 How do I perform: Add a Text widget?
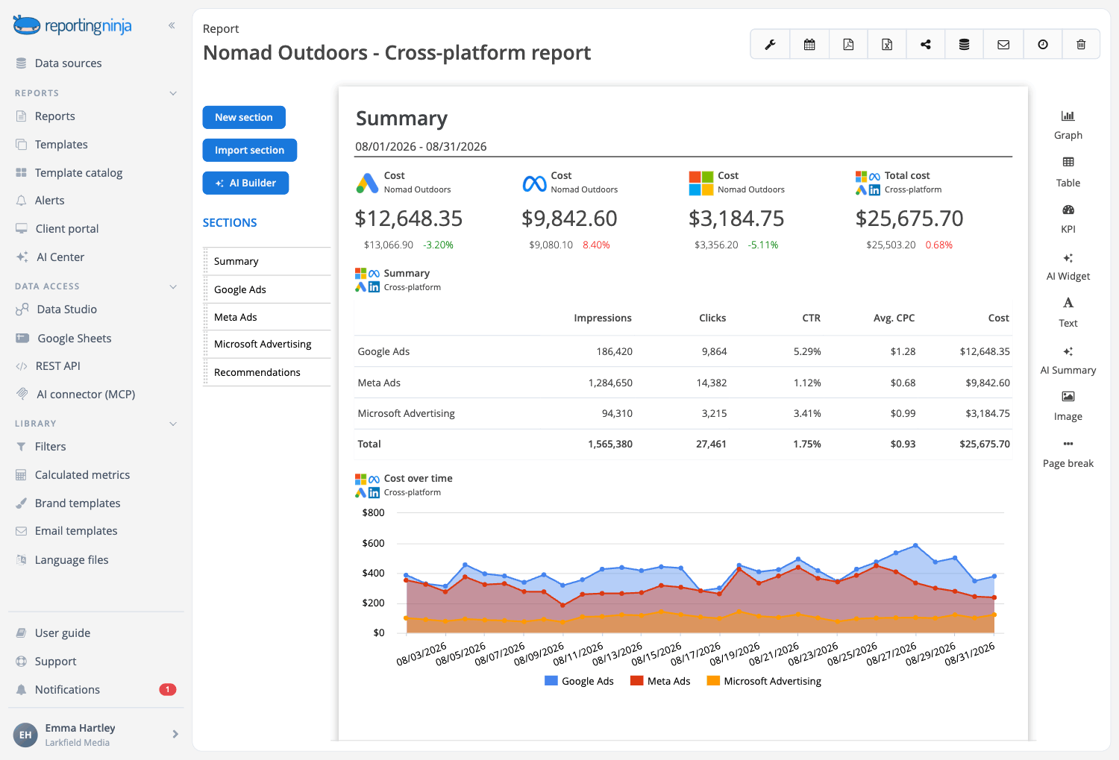1068,313
